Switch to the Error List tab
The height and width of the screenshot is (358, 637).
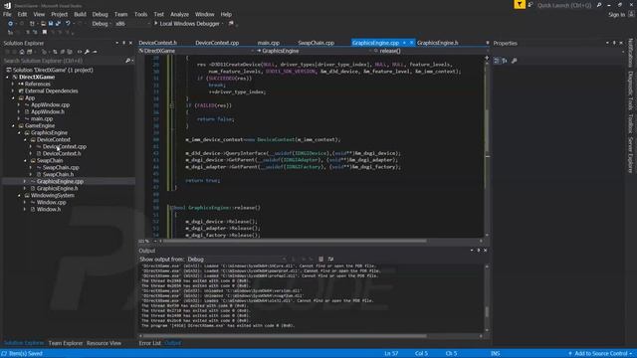(x=150, y=343)
